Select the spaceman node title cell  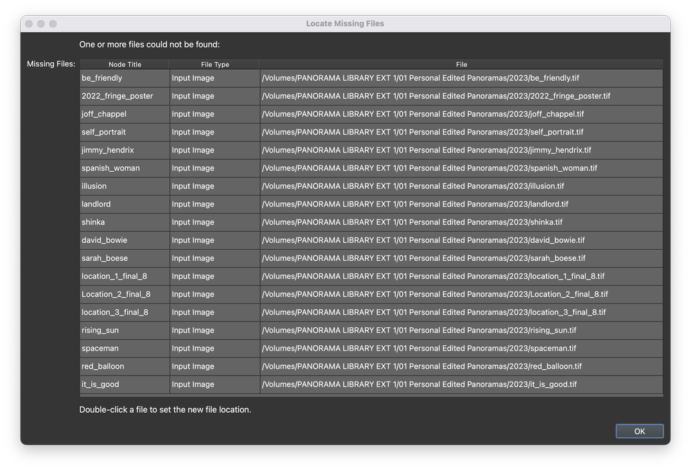124,349
